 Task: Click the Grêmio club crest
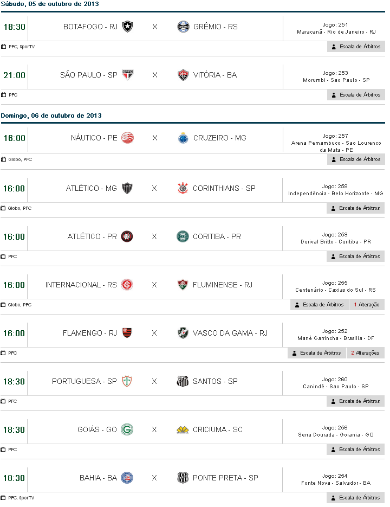tap(183, 27)
